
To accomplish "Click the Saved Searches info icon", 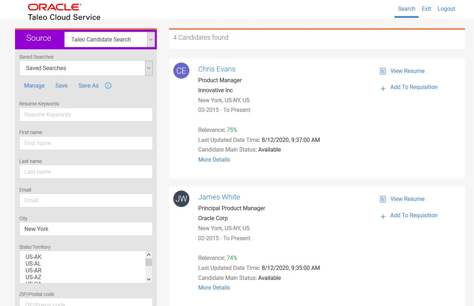I will click(108, 85).
